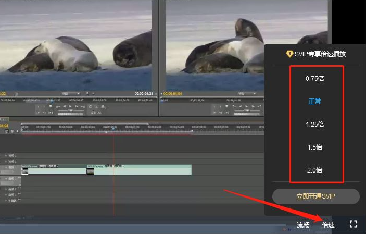The image size is (366, 234).
Task: Click Program monitor timecode 00;00;04;04
Action: click(172, 94)
